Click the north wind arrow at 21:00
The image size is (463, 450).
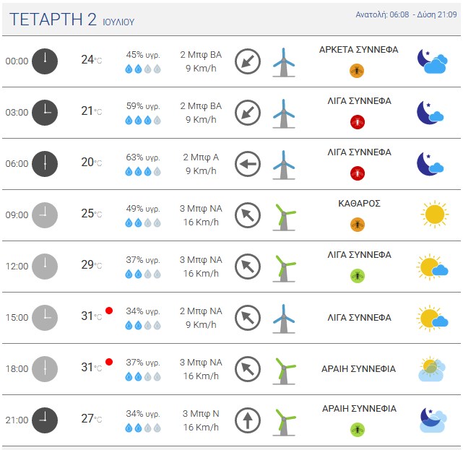[x=248, y=420]
